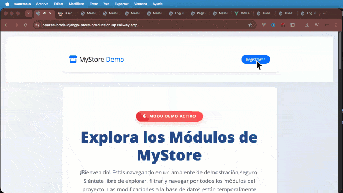
Task: Open the Vue devtools extension icon
Action: click(264, 25)
